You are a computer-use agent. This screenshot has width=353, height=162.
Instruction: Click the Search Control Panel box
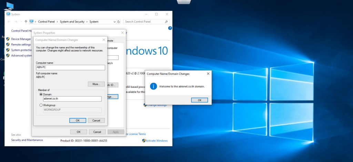(145, 22)
